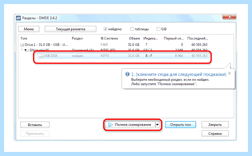The width and height of the screenshot is (252, 156).
Task: Click the MBR cell of Drive 1
Action: tap(104, 45)
